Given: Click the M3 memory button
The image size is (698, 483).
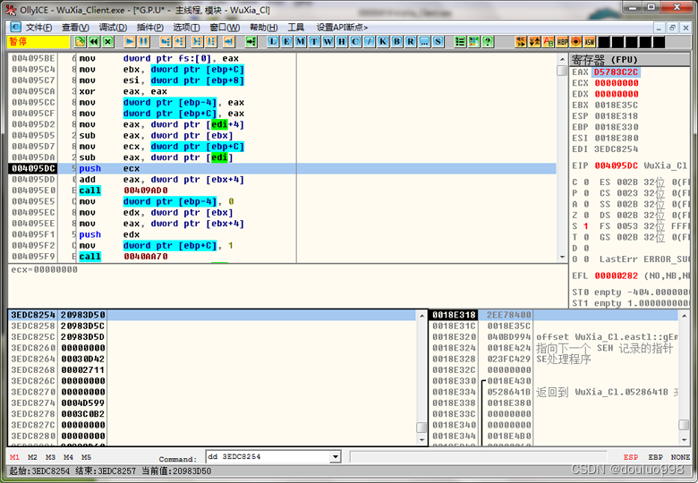Looking at the screenshot, I should pyautogui.click(x=50, y=457).
